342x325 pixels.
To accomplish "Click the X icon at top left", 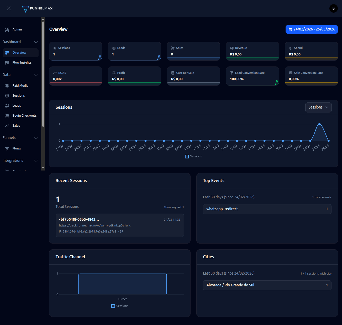I will 9,8.
